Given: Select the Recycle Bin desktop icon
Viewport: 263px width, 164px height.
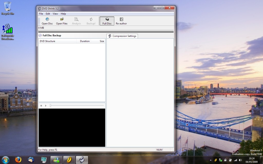Looking at the screenshot, I should coord(7,8).
